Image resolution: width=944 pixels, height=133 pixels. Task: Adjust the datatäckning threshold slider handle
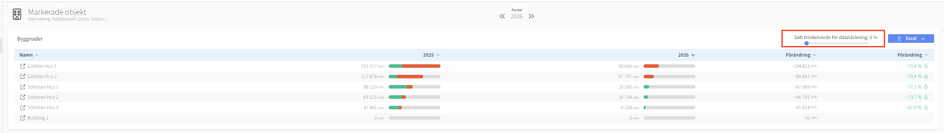click(x=806, y=43)
